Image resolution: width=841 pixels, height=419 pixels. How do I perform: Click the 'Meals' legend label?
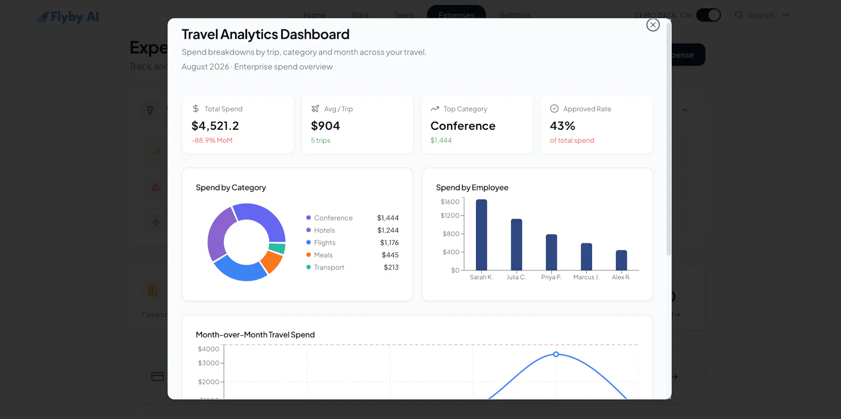[323, 255]
